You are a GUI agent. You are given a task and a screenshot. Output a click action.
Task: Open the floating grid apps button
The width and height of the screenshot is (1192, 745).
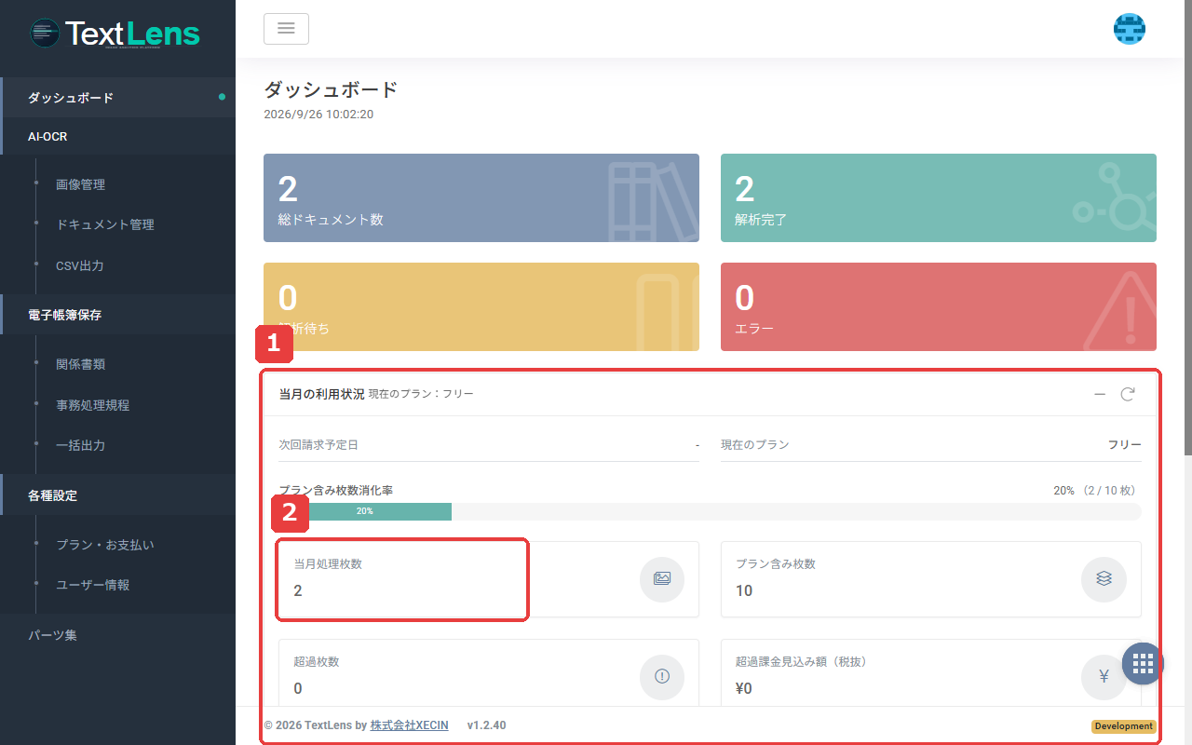pos(1144,664)
